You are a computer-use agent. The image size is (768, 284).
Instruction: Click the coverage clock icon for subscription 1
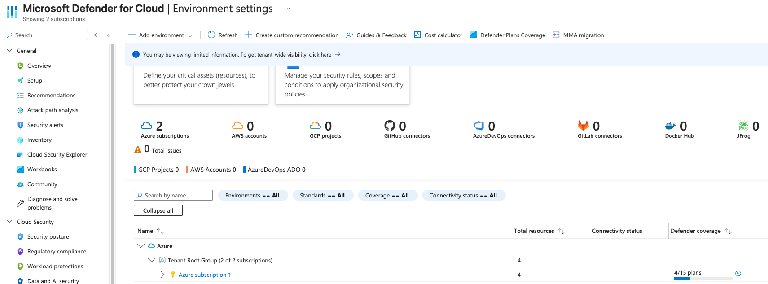pos(738,274)
